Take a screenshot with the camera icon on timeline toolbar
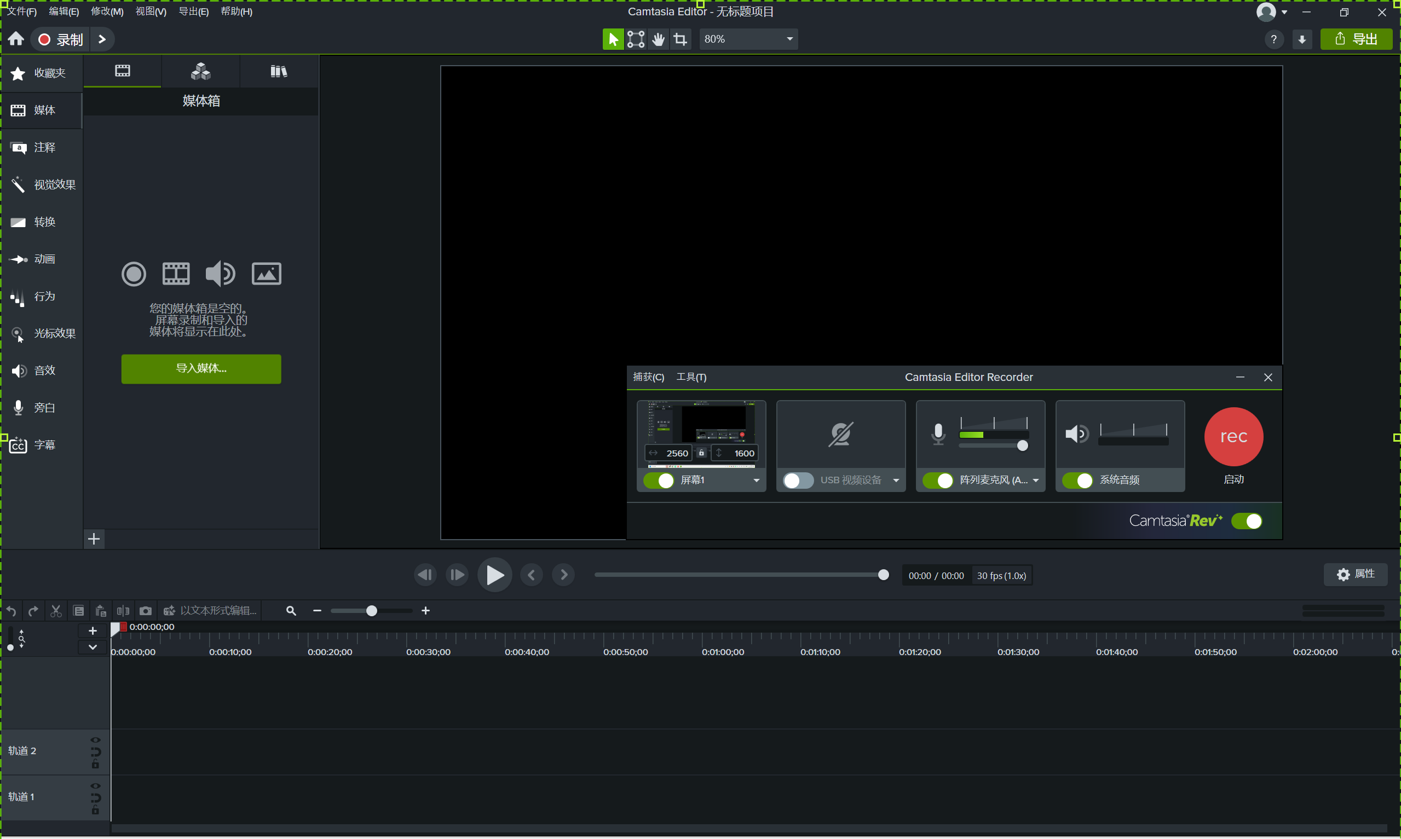 tap(145, 611)
